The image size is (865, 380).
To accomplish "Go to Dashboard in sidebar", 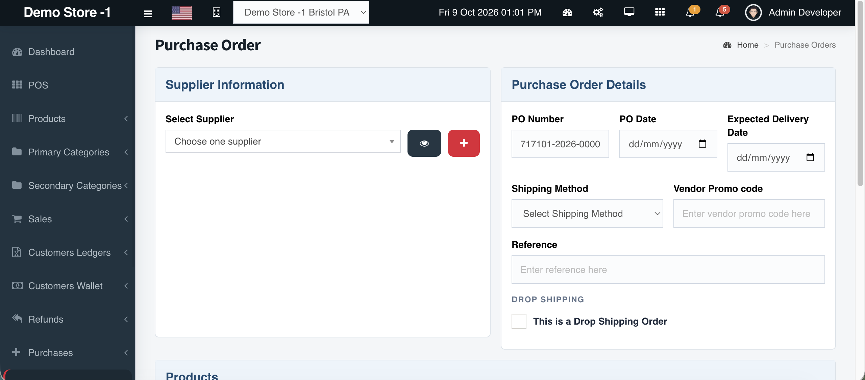I will (x=68, y=52).
